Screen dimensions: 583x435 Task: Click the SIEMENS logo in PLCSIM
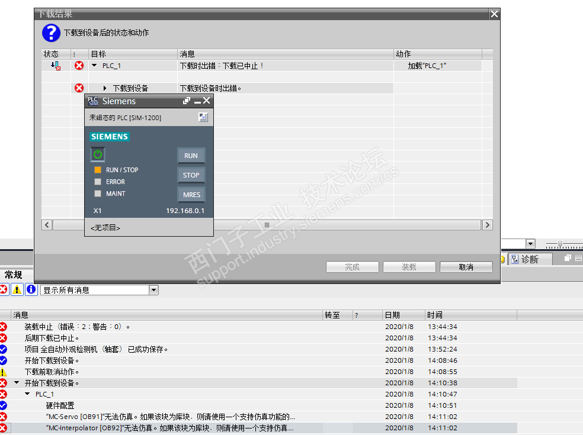click(x=109, y=136)
